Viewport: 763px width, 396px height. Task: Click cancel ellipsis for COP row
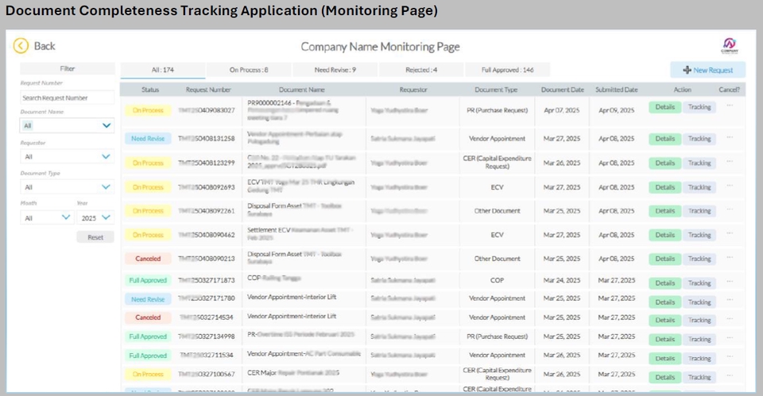point(729,280)
